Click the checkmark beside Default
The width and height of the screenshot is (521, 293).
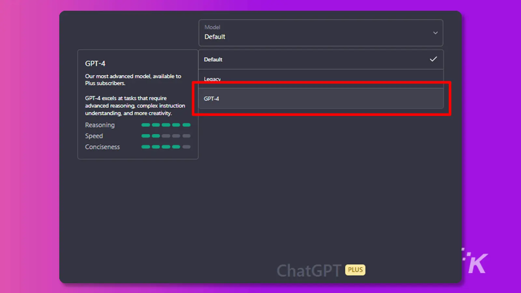(433, 59)
